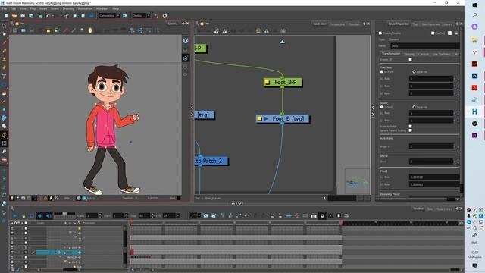Select the Separate position radio button

(x=414, y=71)
